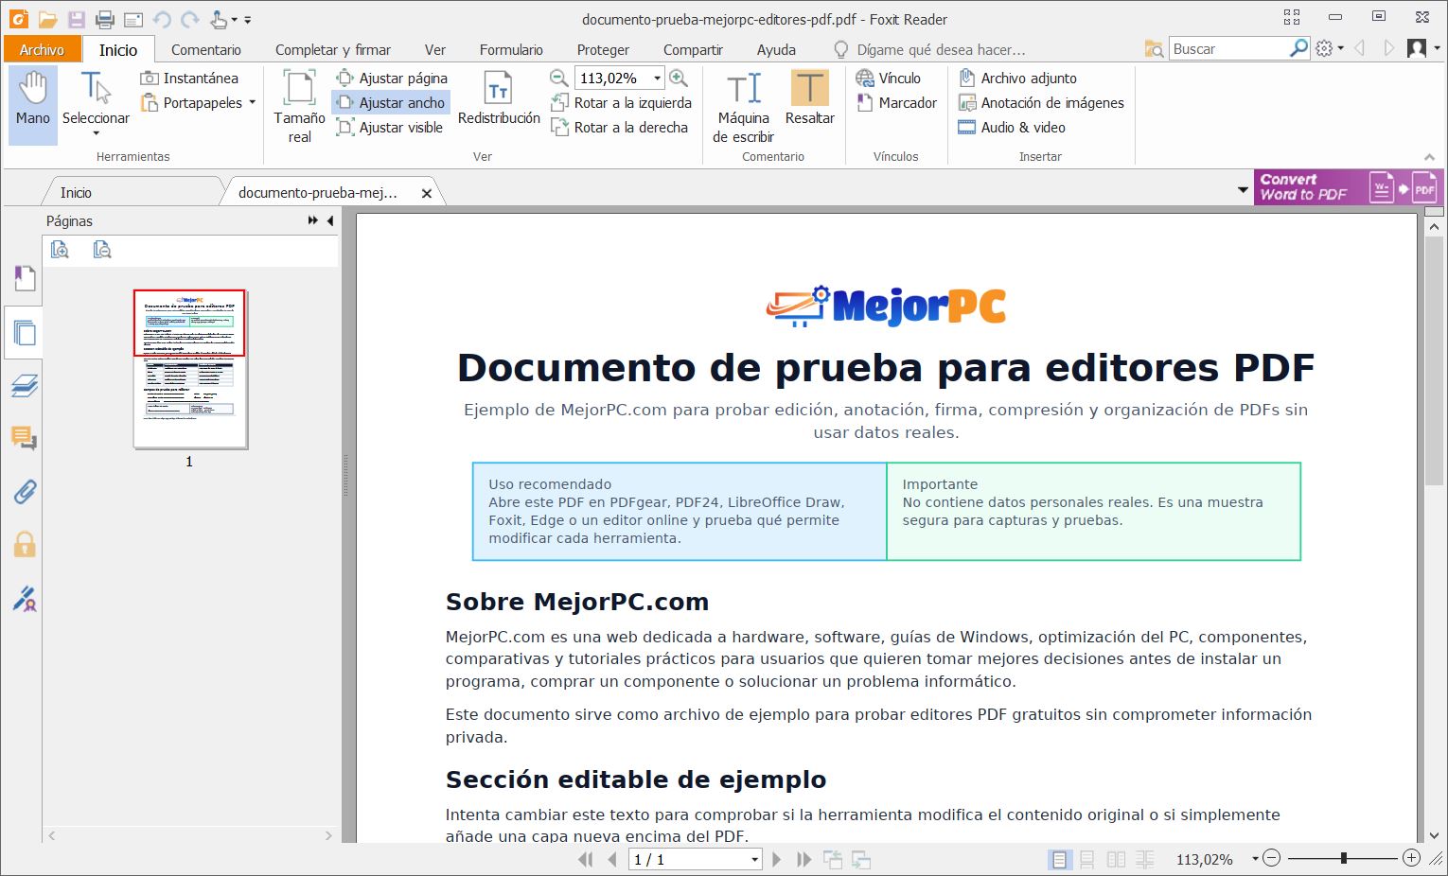The image size is (1448, 876).
Task: Open the Portapapeles dropdown arrow
Action: click(x=253, y=103)
